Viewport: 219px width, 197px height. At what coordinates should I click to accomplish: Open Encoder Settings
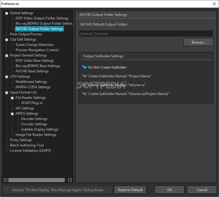[34, 124]
